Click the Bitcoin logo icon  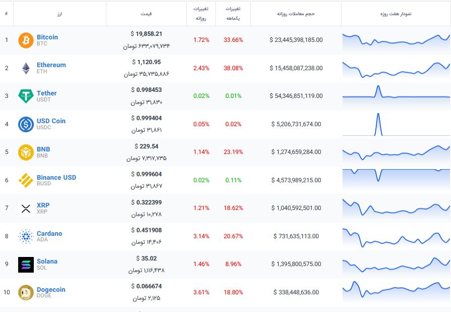click(x=26, y=40)
